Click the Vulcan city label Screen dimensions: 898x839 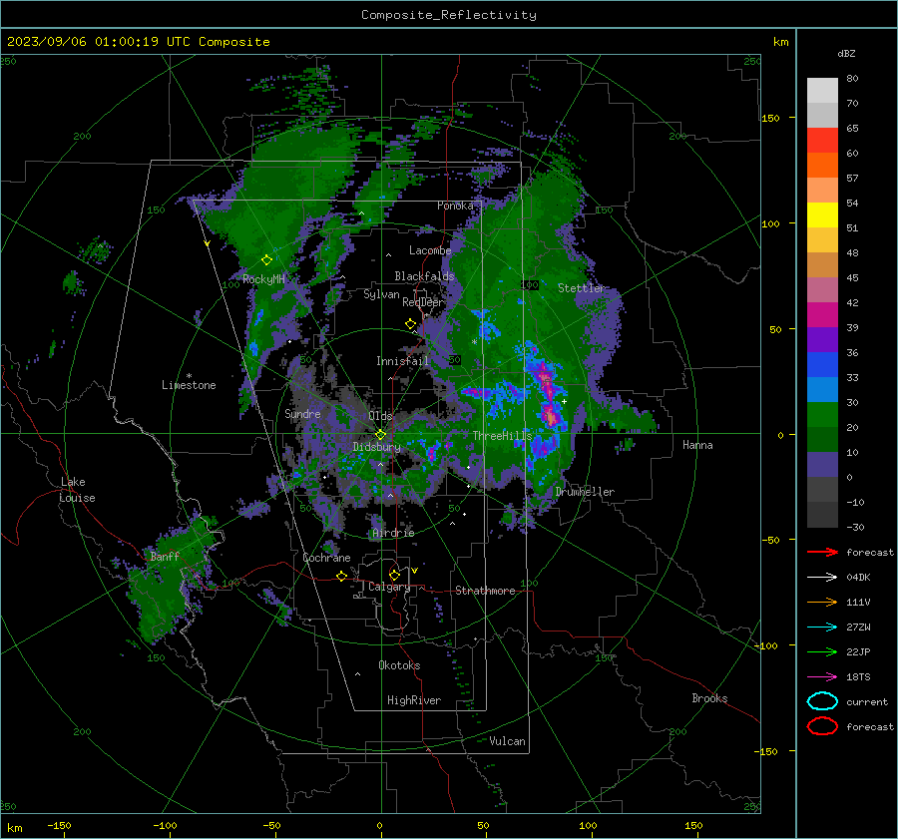[507, 741]
